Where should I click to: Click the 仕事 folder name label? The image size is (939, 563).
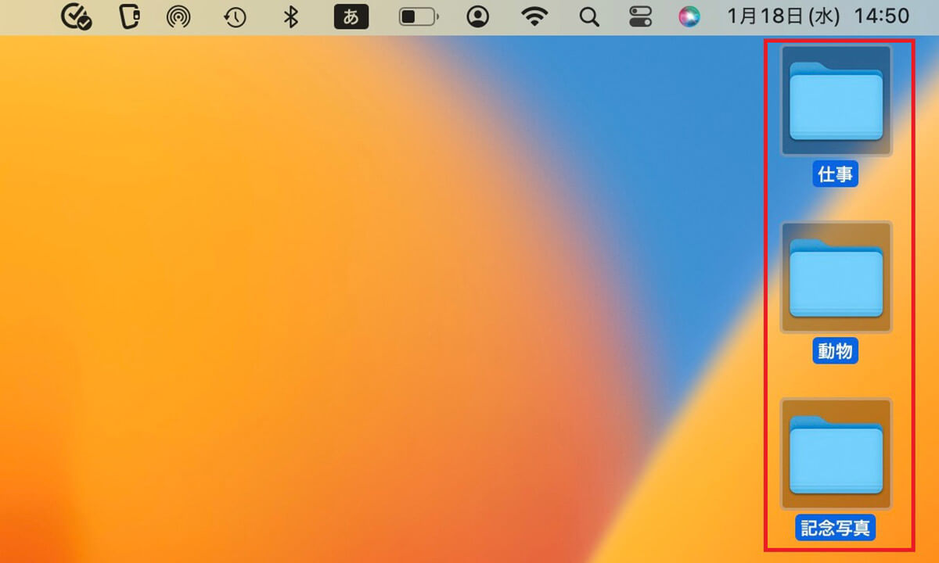coord(836,174)
